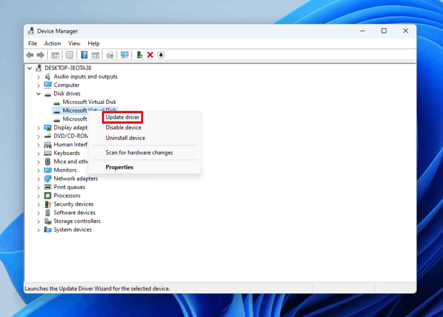Viewport: 443px width, 317px height.
Task: Expand the Storage controllers node
Action: pos(39,221)
